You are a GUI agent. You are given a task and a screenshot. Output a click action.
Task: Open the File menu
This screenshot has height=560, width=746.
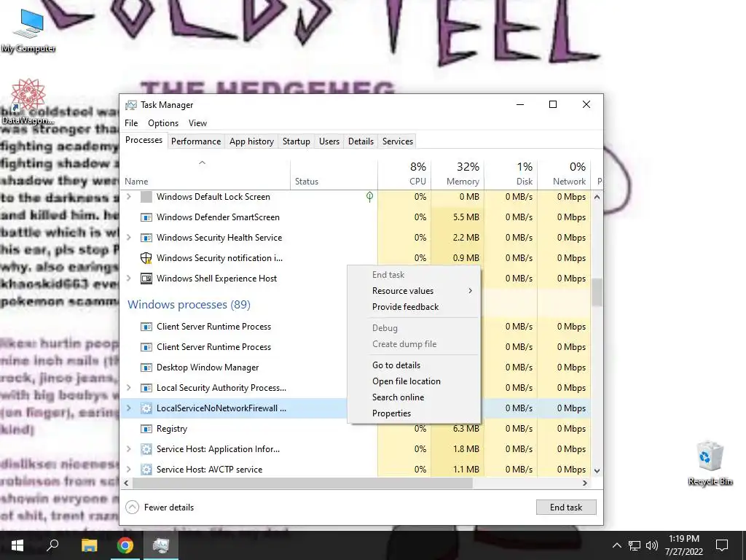pos(131,123)
